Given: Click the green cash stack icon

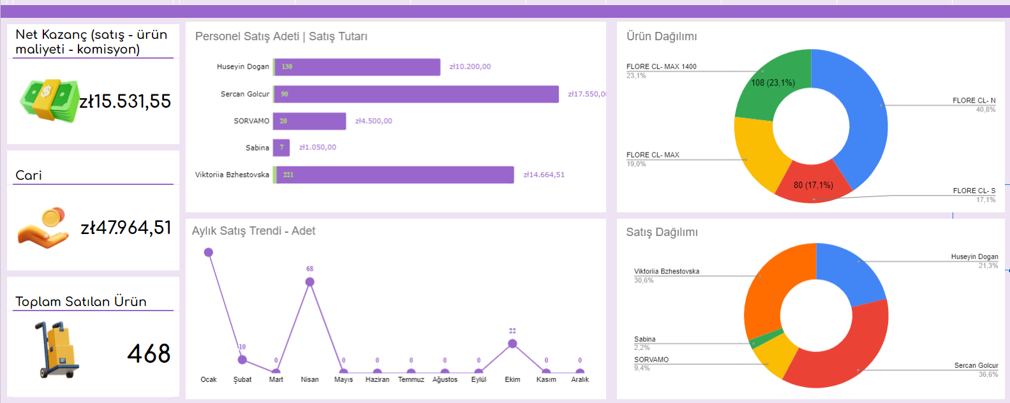Looking at the screenshot, I should pyautogui.click(x=48, y=101).
